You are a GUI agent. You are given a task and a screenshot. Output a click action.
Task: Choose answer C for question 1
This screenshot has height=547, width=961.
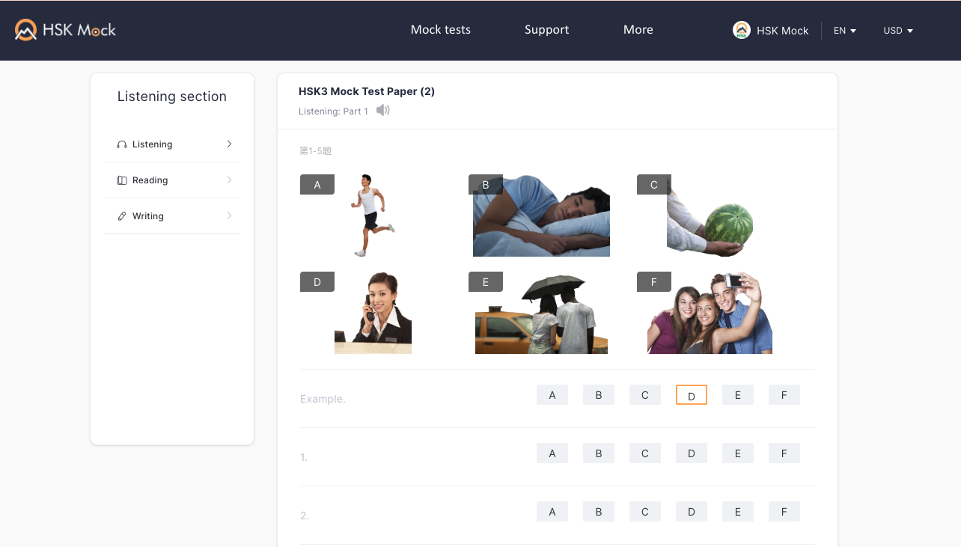(x=645, y=453)
